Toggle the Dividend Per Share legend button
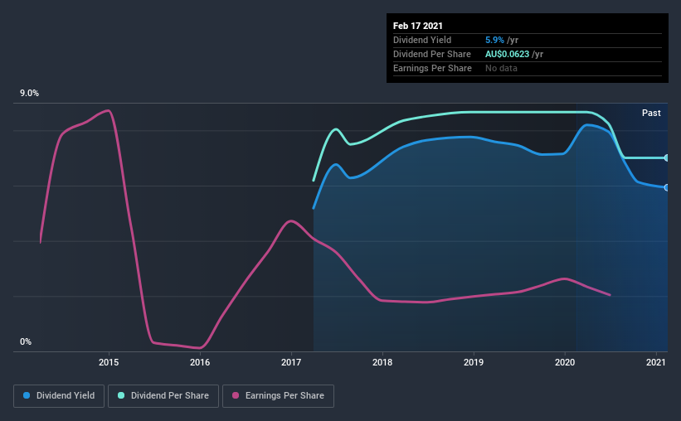 [163, 396]
